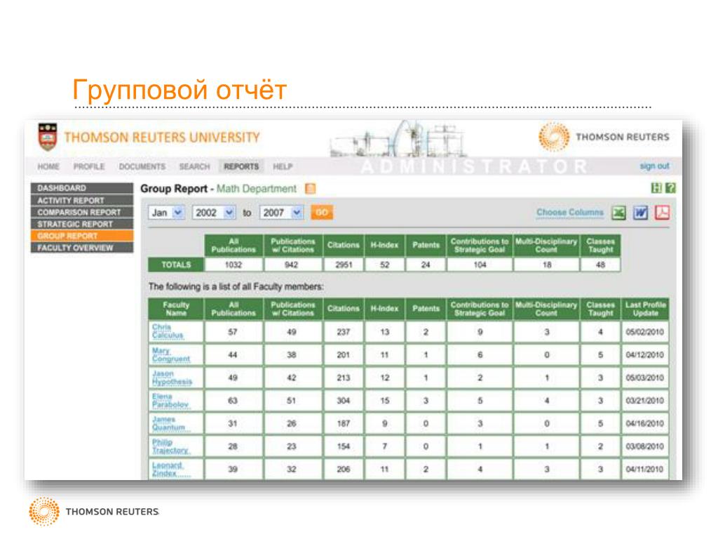Image resolution: width=718 pixels, height=539 pixels.
Task: Open the PROFILE menu
Action: point(89,166)
